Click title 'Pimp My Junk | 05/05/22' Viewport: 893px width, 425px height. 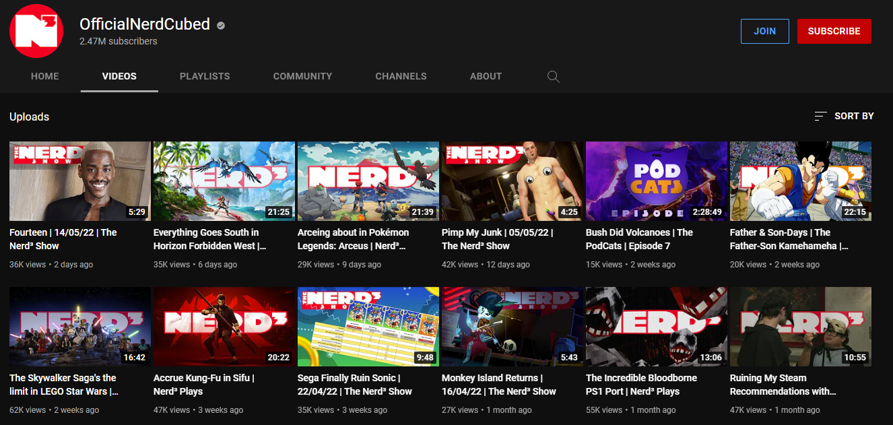(498, 239)
